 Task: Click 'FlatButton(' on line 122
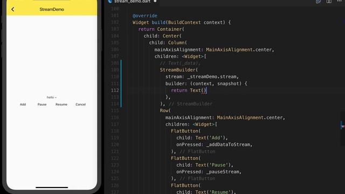[185, 158]
